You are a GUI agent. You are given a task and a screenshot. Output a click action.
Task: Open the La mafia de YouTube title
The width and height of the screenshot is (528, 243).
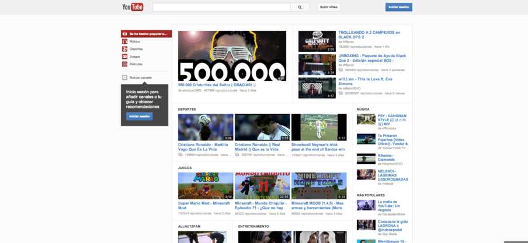click(389, 206)
